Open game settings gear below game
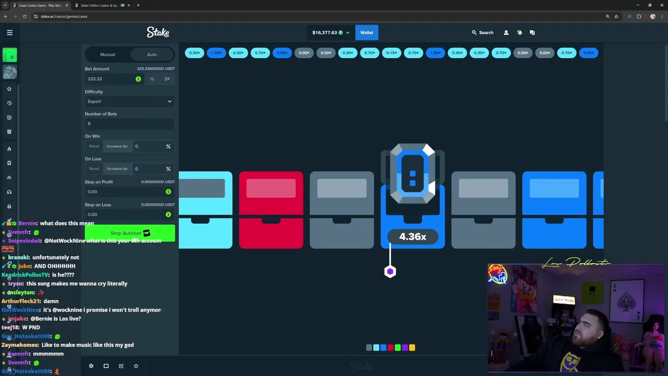This screenshot has height=376, width=668. click(91, 366)
